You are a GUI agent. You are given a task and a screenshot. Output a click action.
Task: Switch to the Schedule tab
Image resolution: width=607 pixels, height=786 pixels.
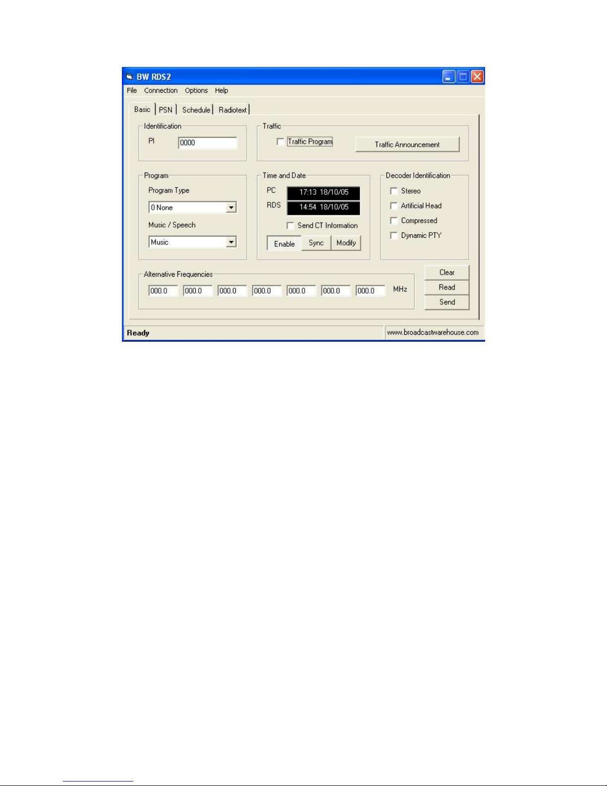(x=196, y=110)
